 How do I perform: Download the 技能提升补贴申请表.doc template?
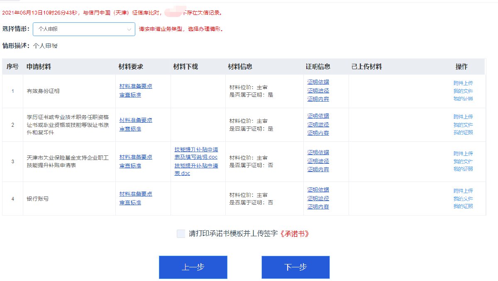click(196, 169)
